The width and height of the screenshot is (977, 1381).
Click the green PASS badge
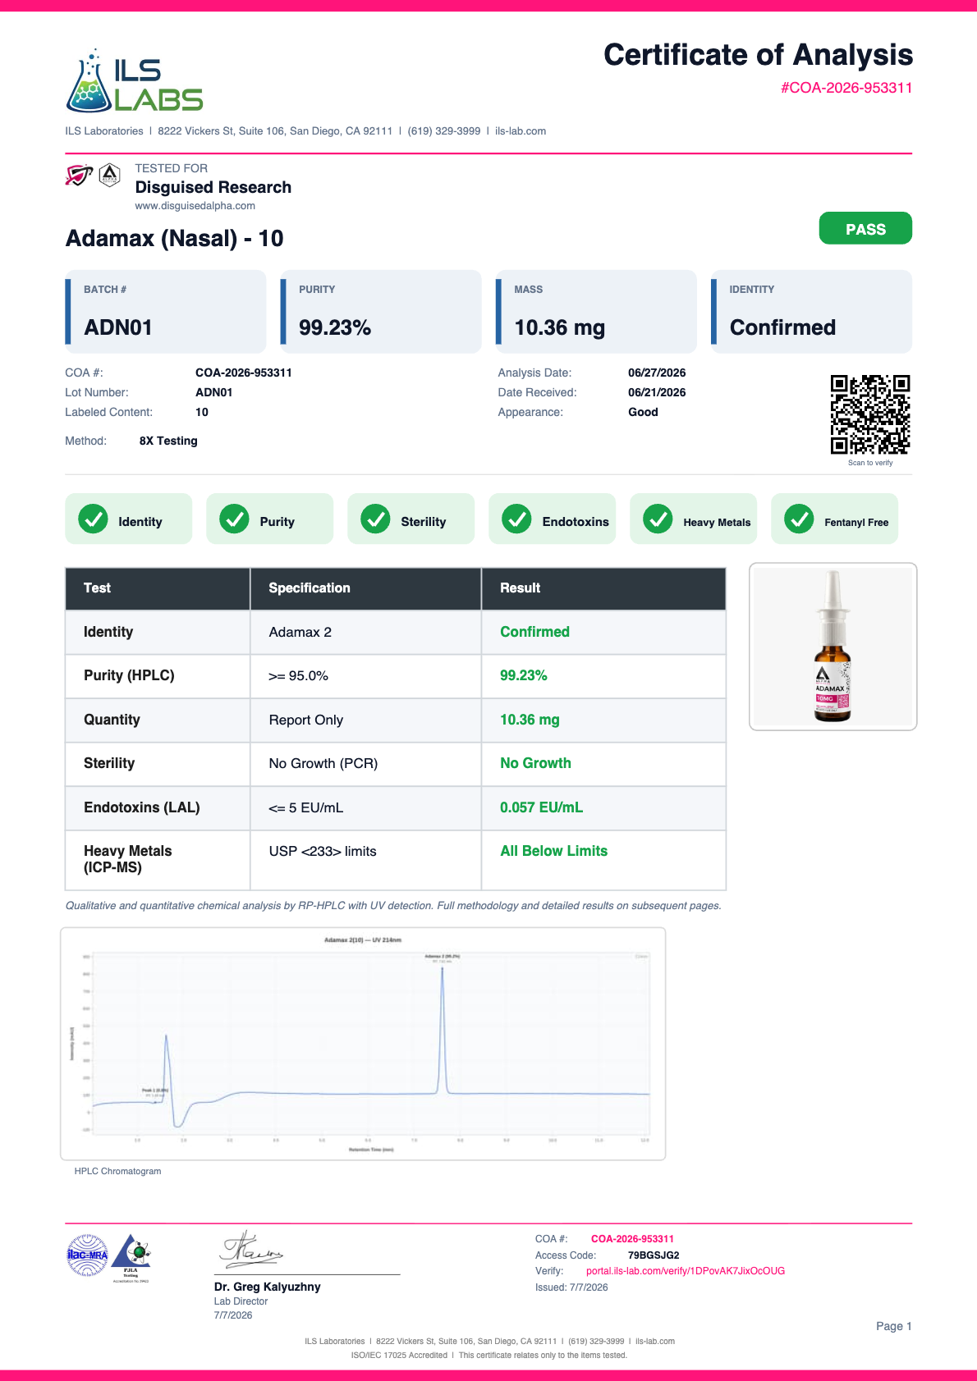[x=865, y=228]
